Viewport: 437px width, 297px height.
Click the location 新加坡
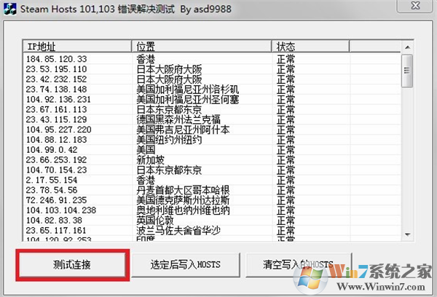tap(151, 160)
